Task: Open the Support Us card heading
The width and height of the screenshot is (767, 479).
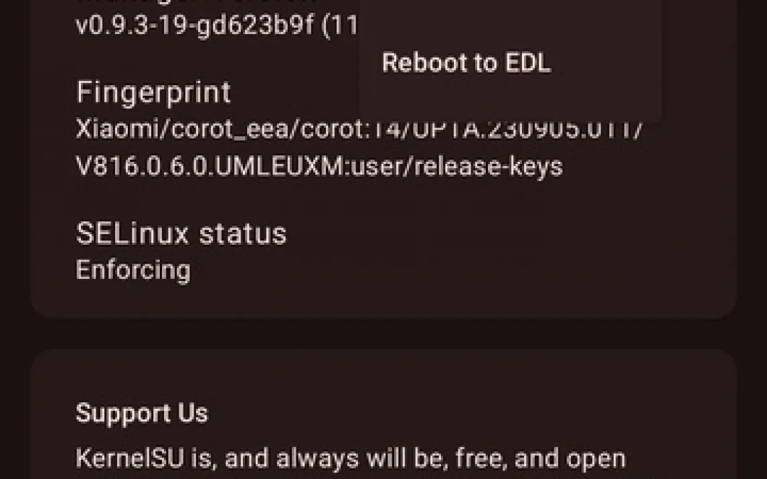Action: (142, 413)
